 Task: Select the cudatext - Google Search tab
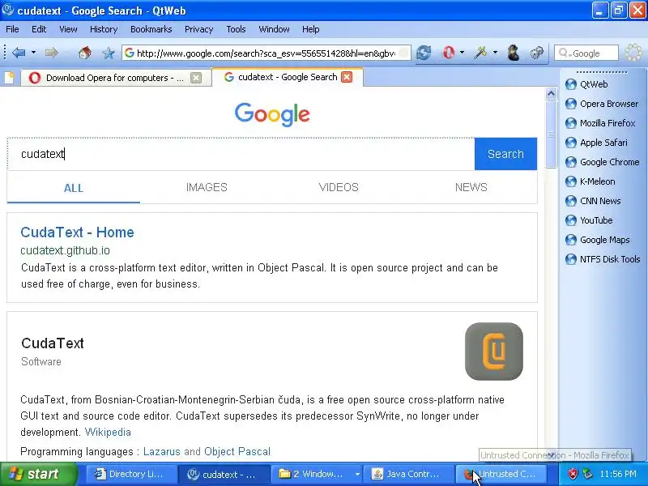pyautogui.click(x=288, y=77)
